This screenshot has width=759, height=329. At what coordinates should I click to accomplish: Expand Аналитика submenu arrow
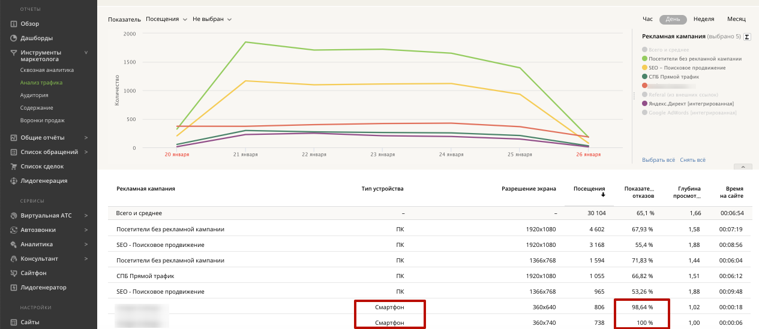coord(86,245)
